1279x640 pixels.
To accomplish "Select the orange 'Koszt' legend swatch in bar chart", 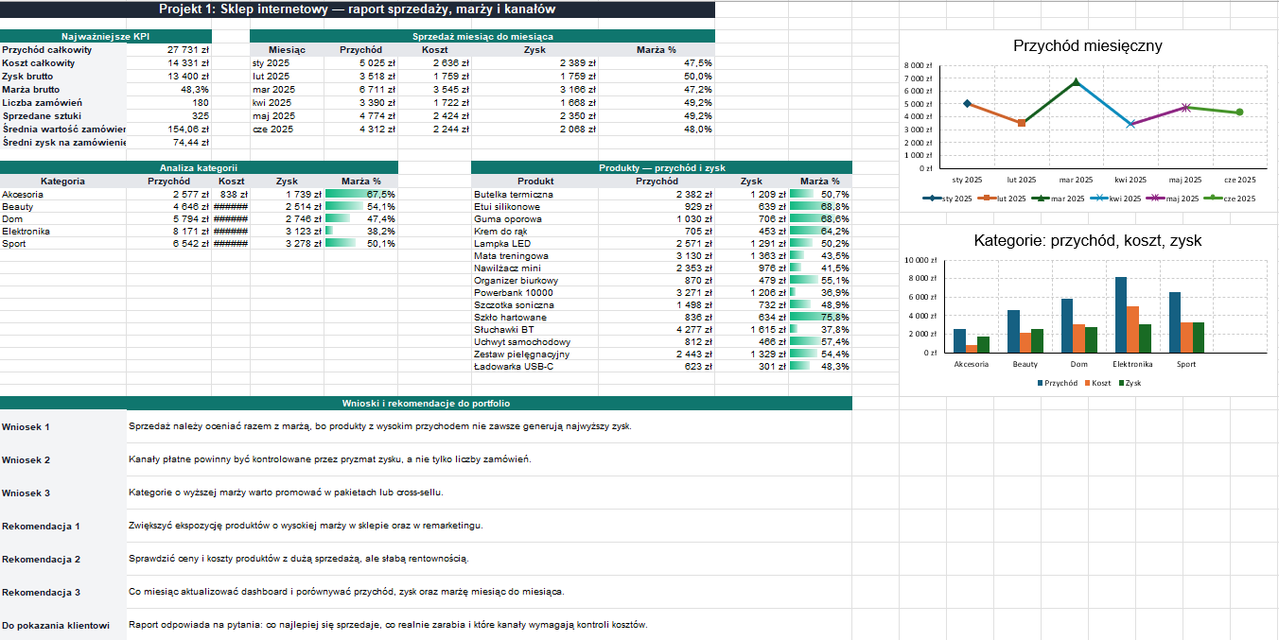I will point(1087,383).
